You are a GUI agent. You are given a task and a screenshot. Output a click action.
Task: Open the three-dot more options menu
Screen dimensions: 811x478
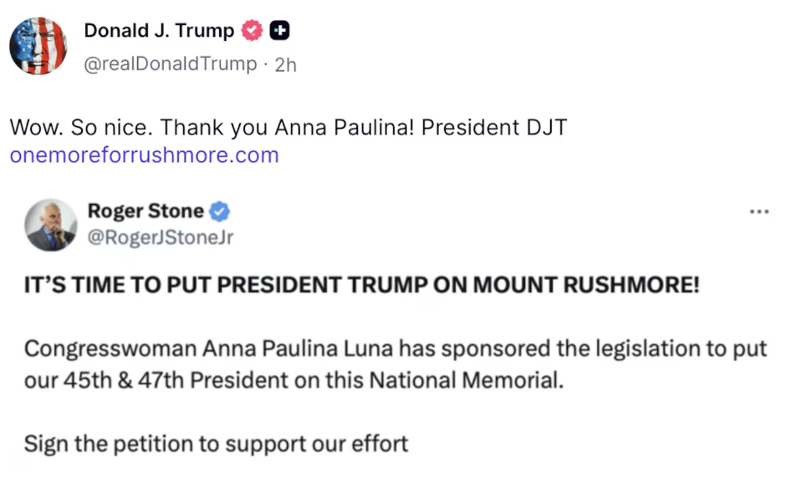point(758,212)
